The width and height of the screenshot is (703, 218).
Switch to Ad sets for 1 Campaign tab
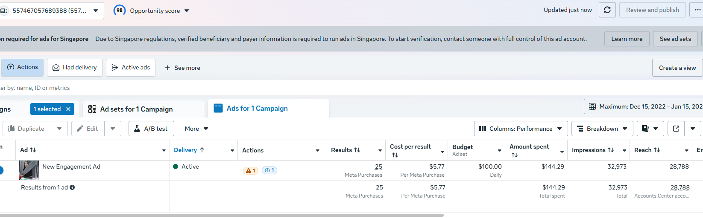pyautogui.click(x=136, y=109)
